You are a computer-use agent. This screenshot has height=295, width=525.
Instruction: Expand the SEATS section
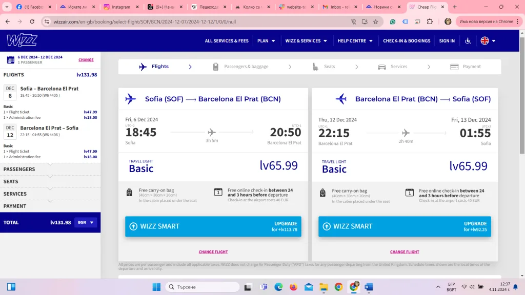[x=50, y=182]
